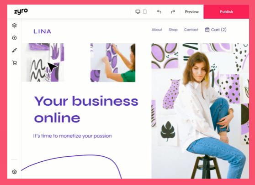
Task: Open the store cart icon in sidebar
Action: (15, 63)
